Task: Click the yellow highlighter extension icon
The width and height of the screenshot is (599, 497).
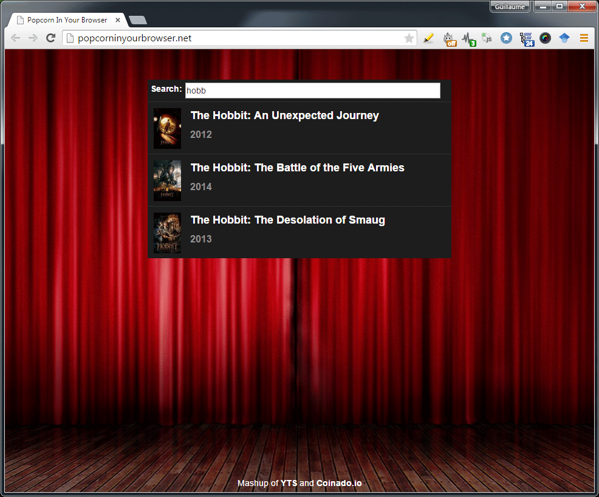Action: (x=429, y=38)
